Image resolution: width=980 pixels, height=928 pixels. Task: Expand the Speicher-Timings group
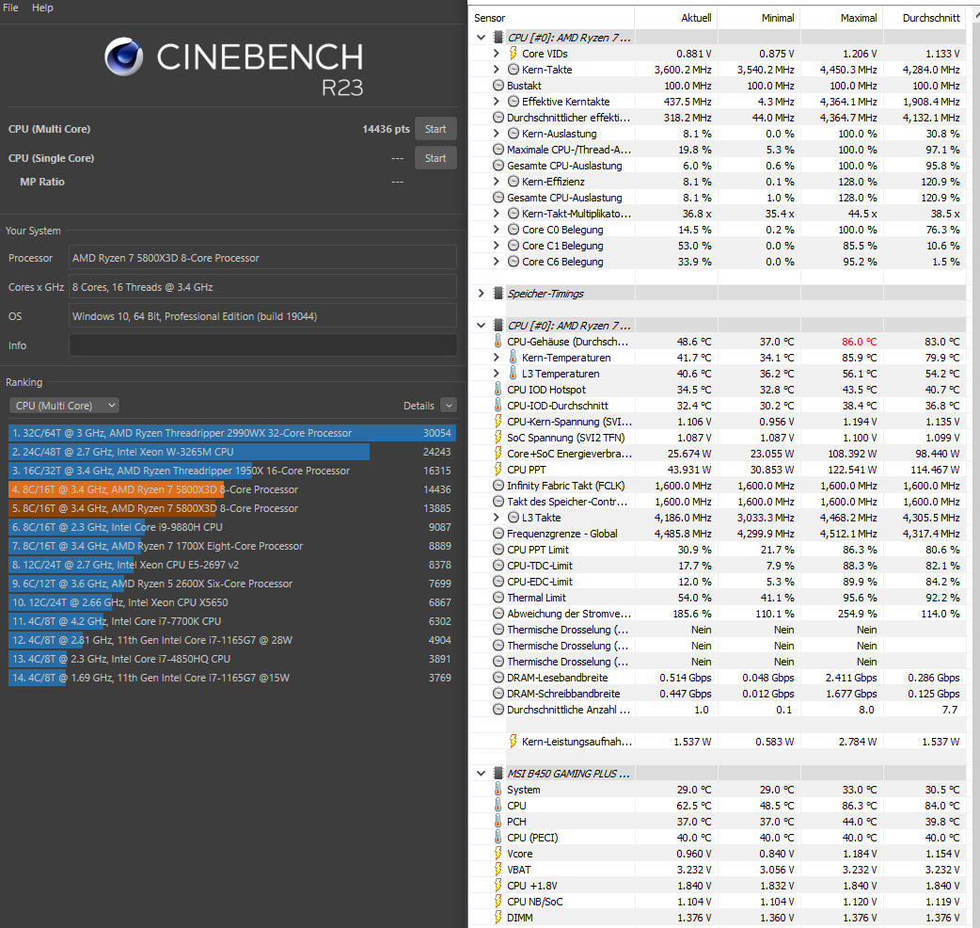481,294
